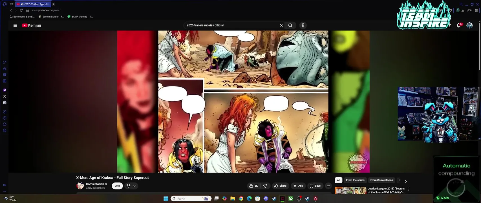Image resolution: width=481 pixels, height=203 pixels.
Task: Open File Explorer from the taskbar
Action: tap(233, 198)
